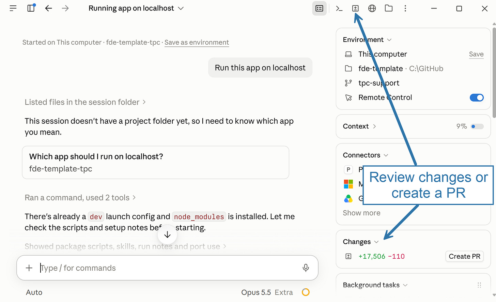Open the globe browser preview icon
496x302 pixels.
point(372,8)
